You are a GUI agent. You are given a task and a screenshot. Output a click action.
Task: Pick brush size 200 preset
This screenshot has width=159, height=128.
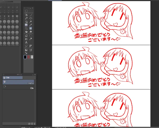click(x=9, y=33)
